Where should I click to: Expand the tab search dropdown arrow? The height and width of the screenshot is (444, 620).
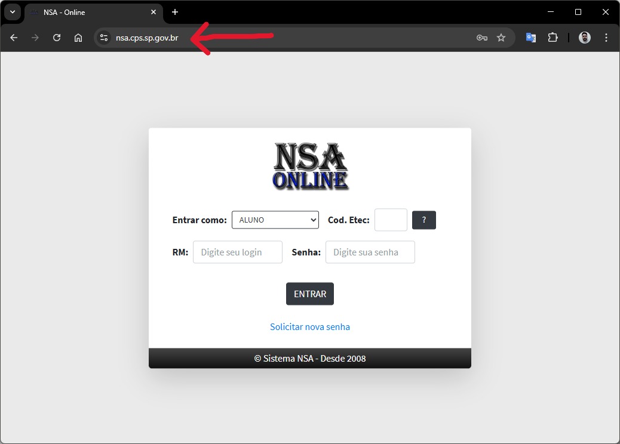tap(12, 12)
